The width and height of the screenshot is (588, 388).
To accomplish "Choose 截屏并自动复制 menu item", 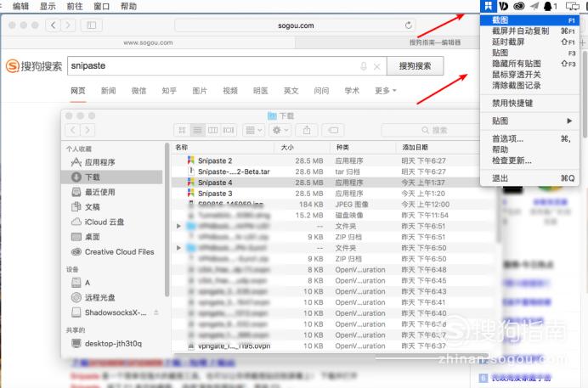I will [529, 31].
